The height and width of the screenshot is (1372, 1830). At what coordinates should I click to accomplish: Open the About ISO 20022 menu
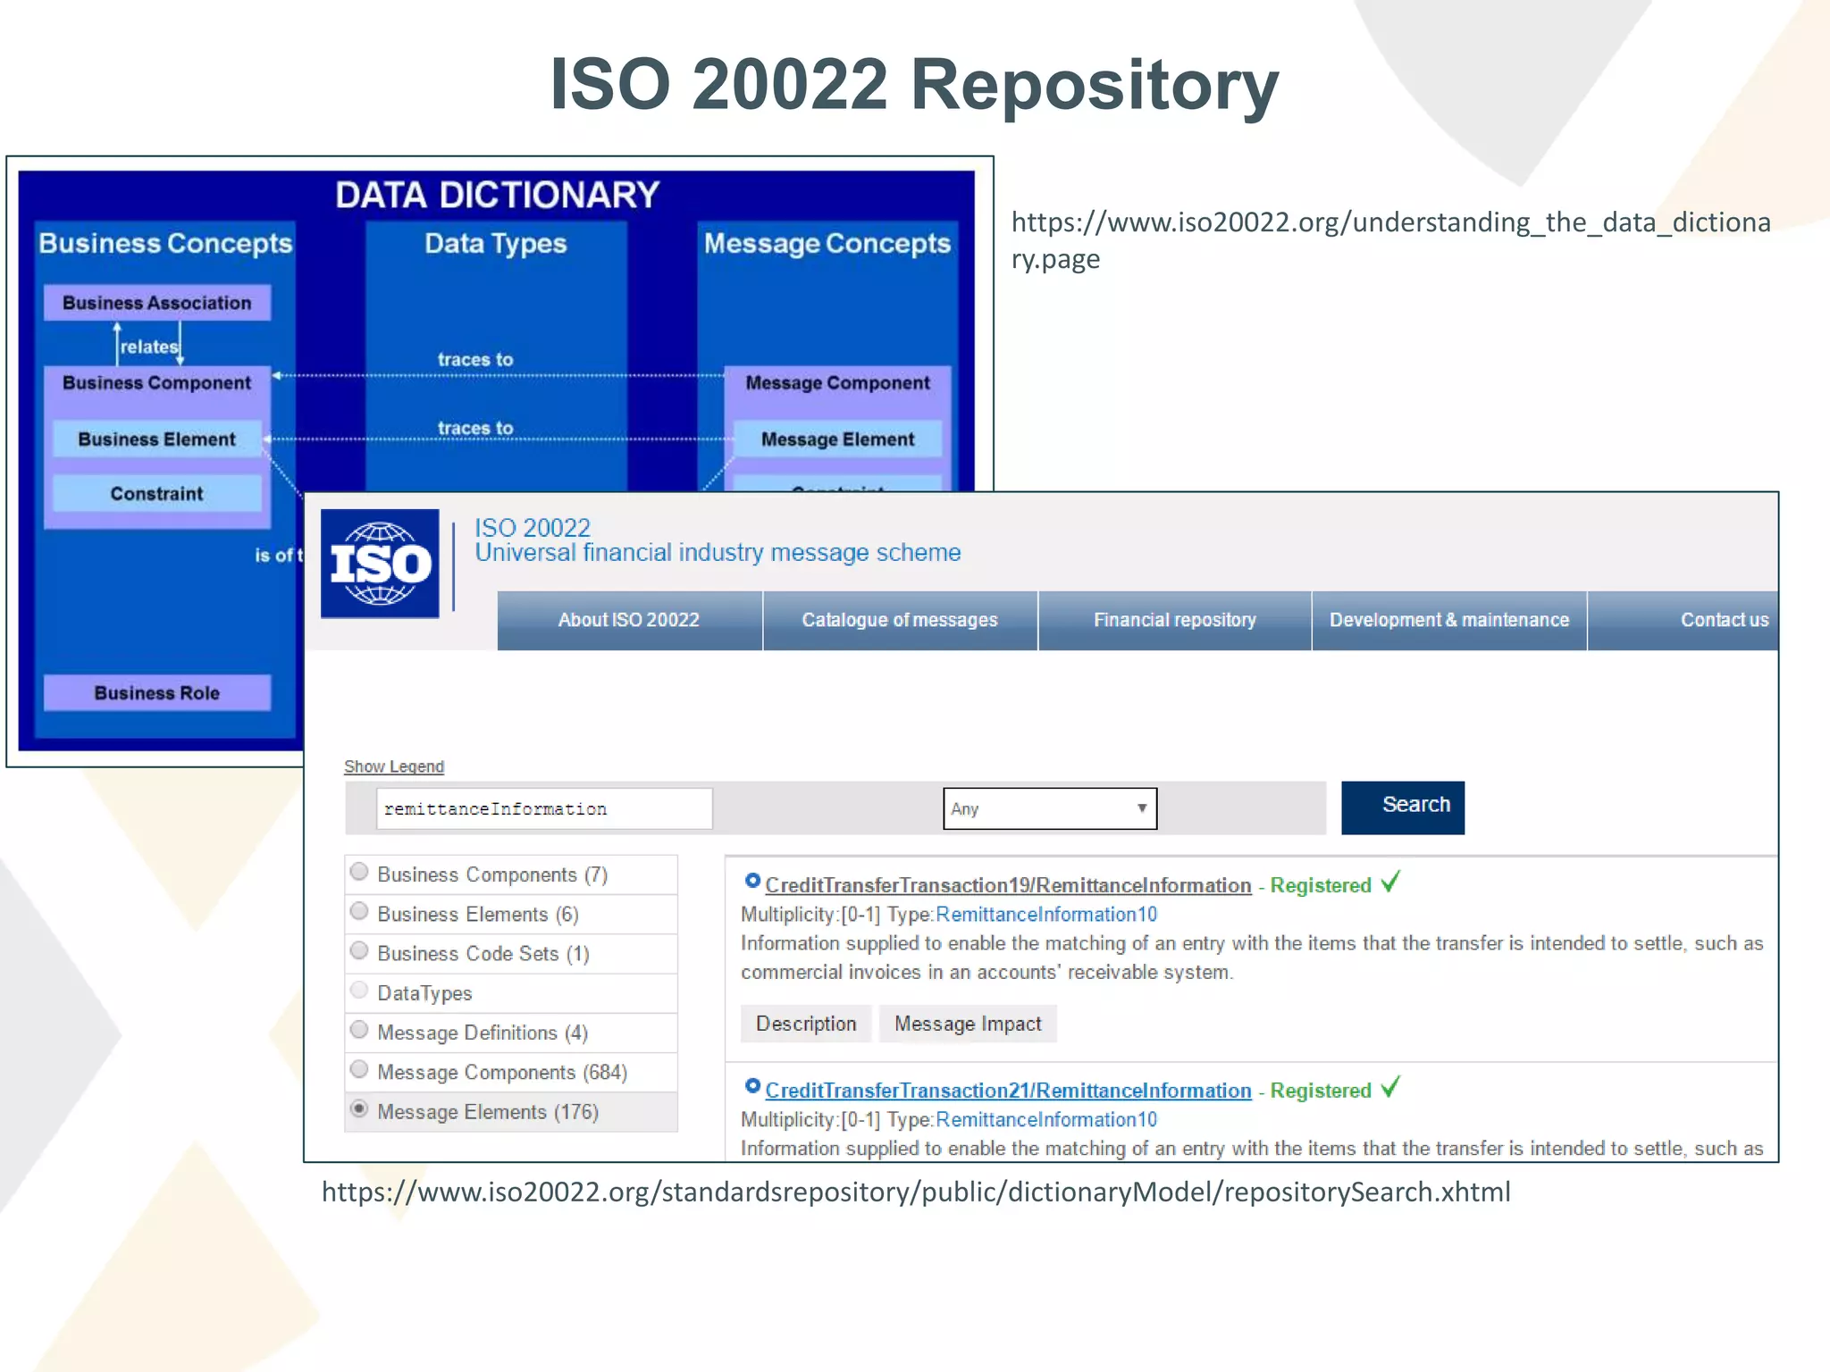[629, 620]
